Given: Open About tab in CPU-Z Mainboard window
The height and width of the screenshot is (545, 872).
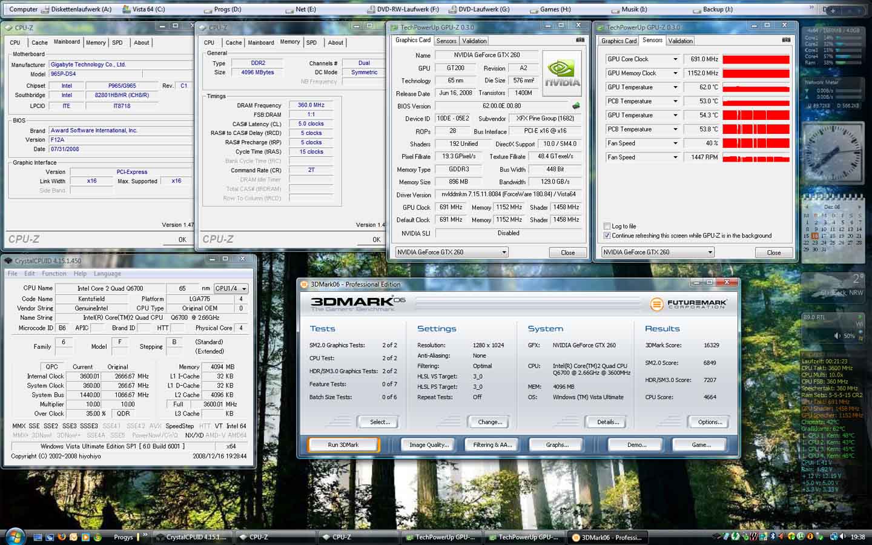Looking at the screenshot, I should pyautogui.click(x=142, y=42).
